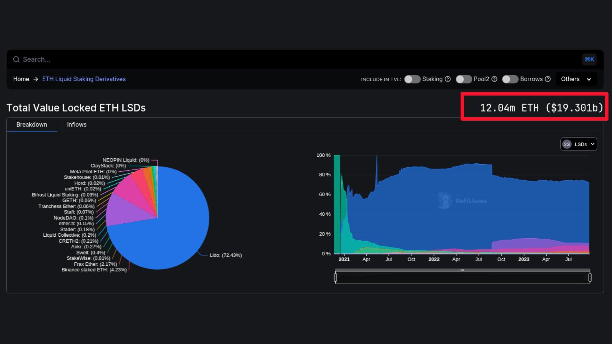Toggle the Borrows TVL inclusion switch

[510, 79]
